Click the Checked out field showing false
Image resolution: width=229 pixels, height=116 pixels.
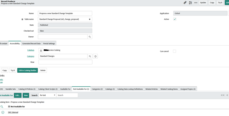pos(65,31)
